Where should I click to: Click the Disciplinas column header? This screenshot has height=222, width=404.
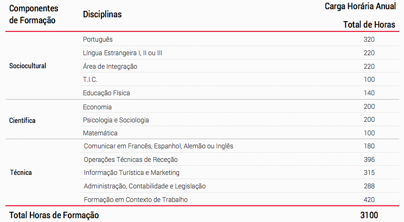102,15
